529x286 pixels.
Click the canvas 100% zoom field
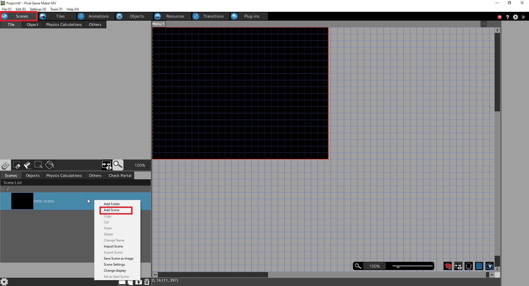374,266
